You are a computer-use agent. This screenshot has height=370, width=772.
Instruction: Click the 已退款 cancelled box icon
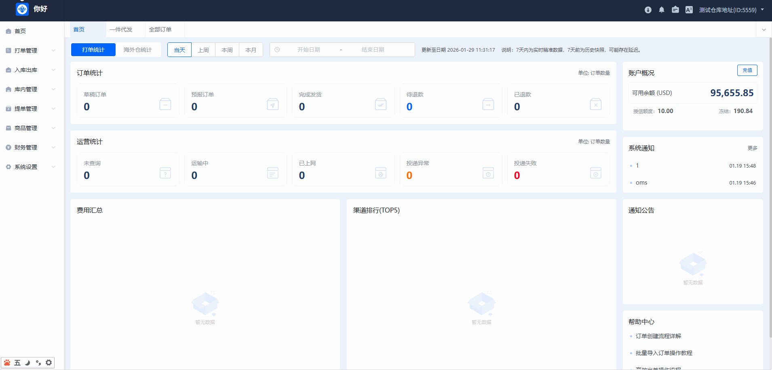click(595, 104)
